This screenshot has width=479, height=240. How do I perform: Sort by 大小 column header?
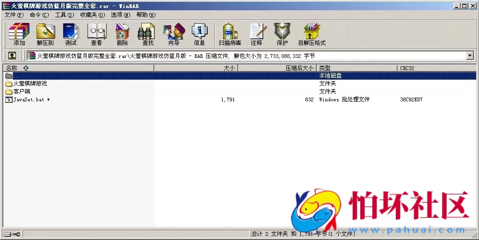click(196, 68)
